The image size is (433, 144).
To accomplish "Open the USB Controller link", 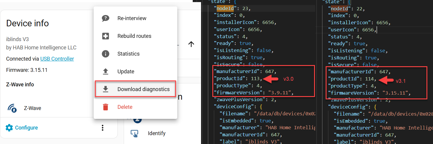I will 57,59.
